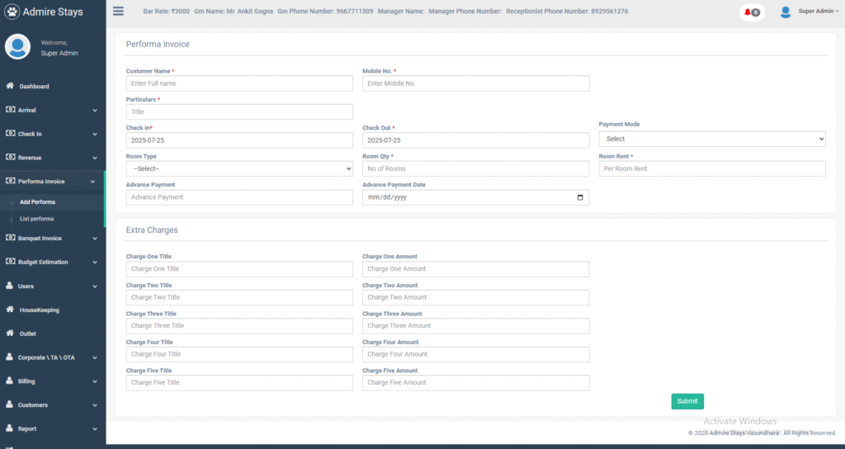
Task: Click the Super Admin avatar icon
Action: (x=785, y=12)
